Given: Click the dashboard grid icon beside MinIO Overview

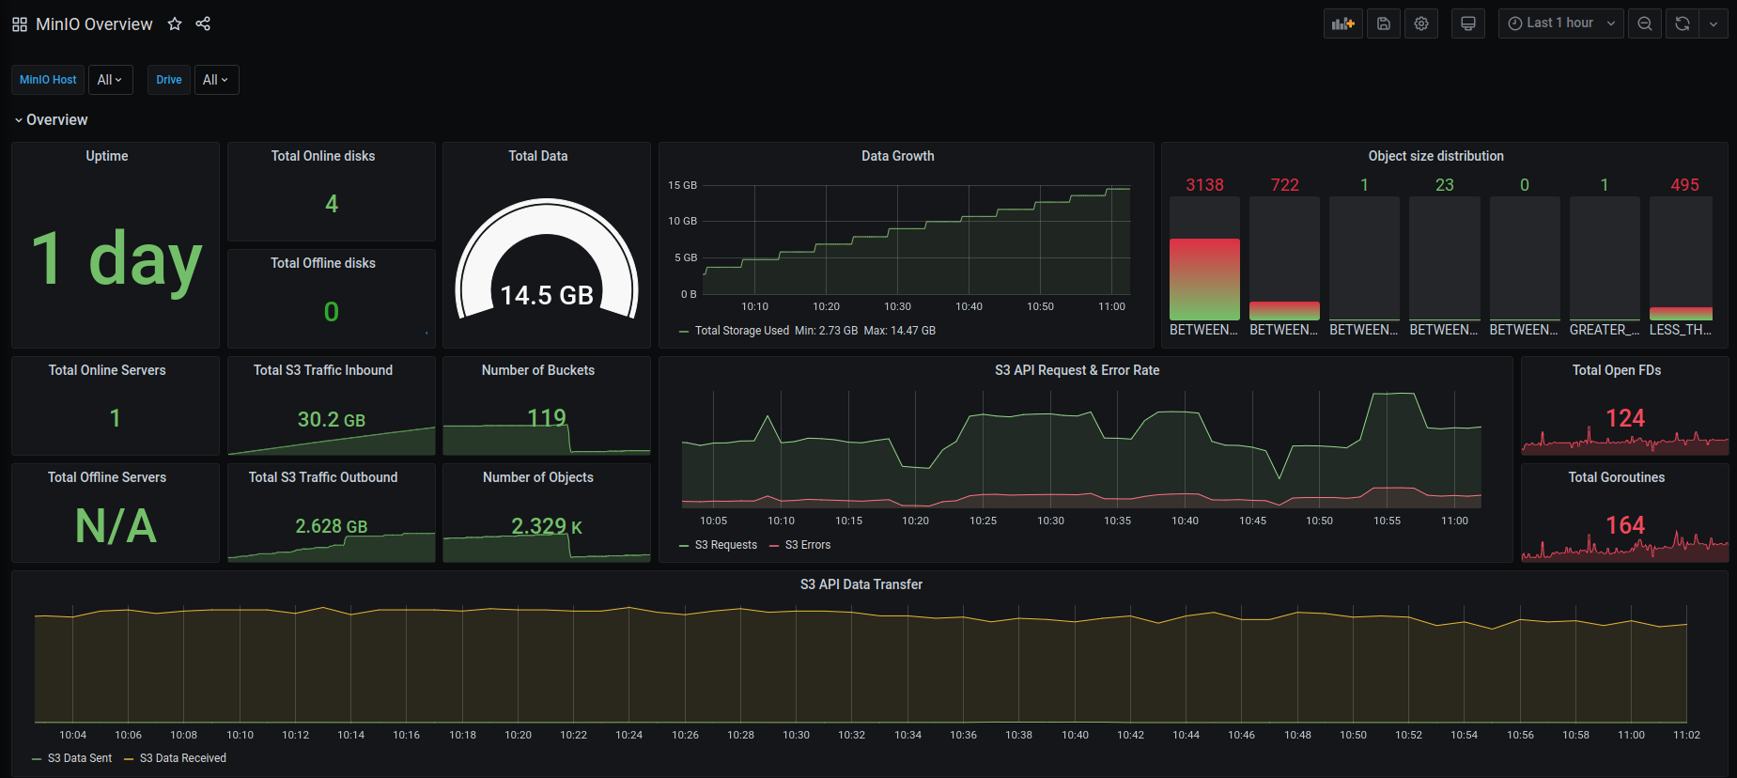Looking at the screenshot, I should (20, 24).
